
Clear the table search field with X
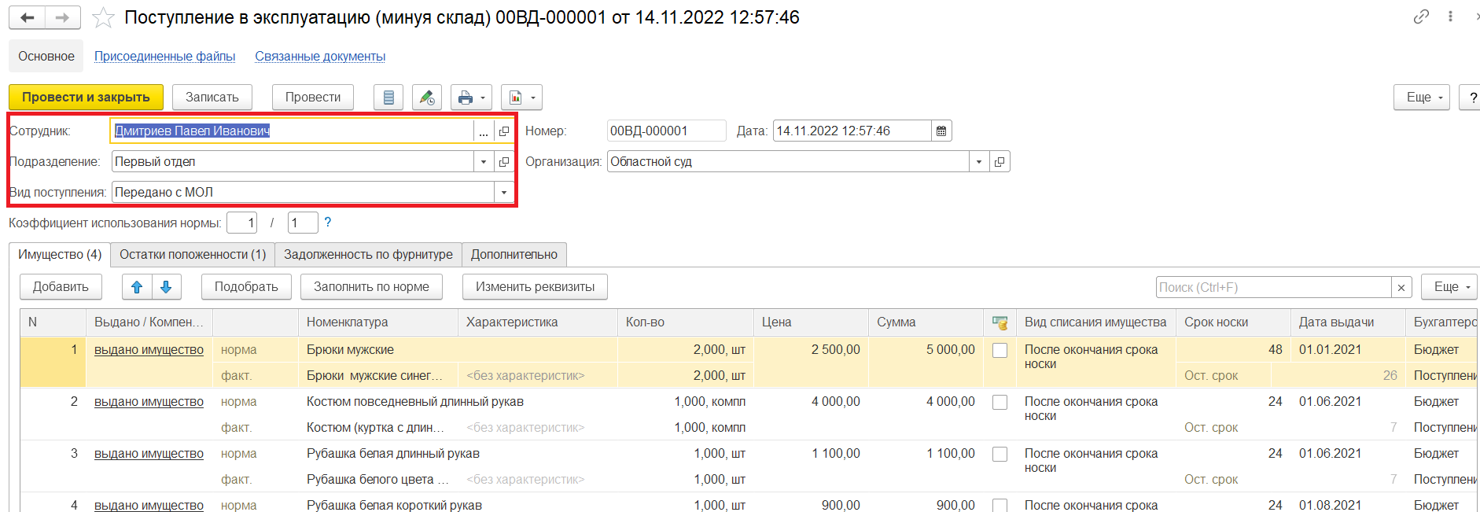point(1401,288)
